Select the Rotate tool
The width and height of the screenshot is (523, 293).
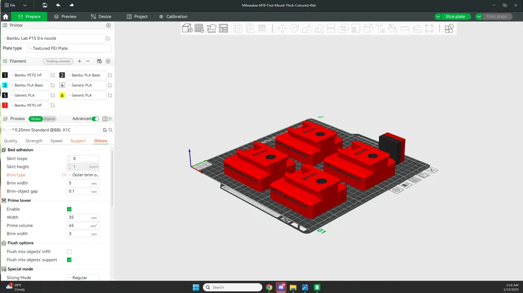coord(294,28)
